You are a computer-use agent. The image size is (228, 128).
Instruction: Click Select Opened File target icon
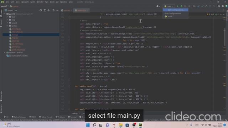41,10
